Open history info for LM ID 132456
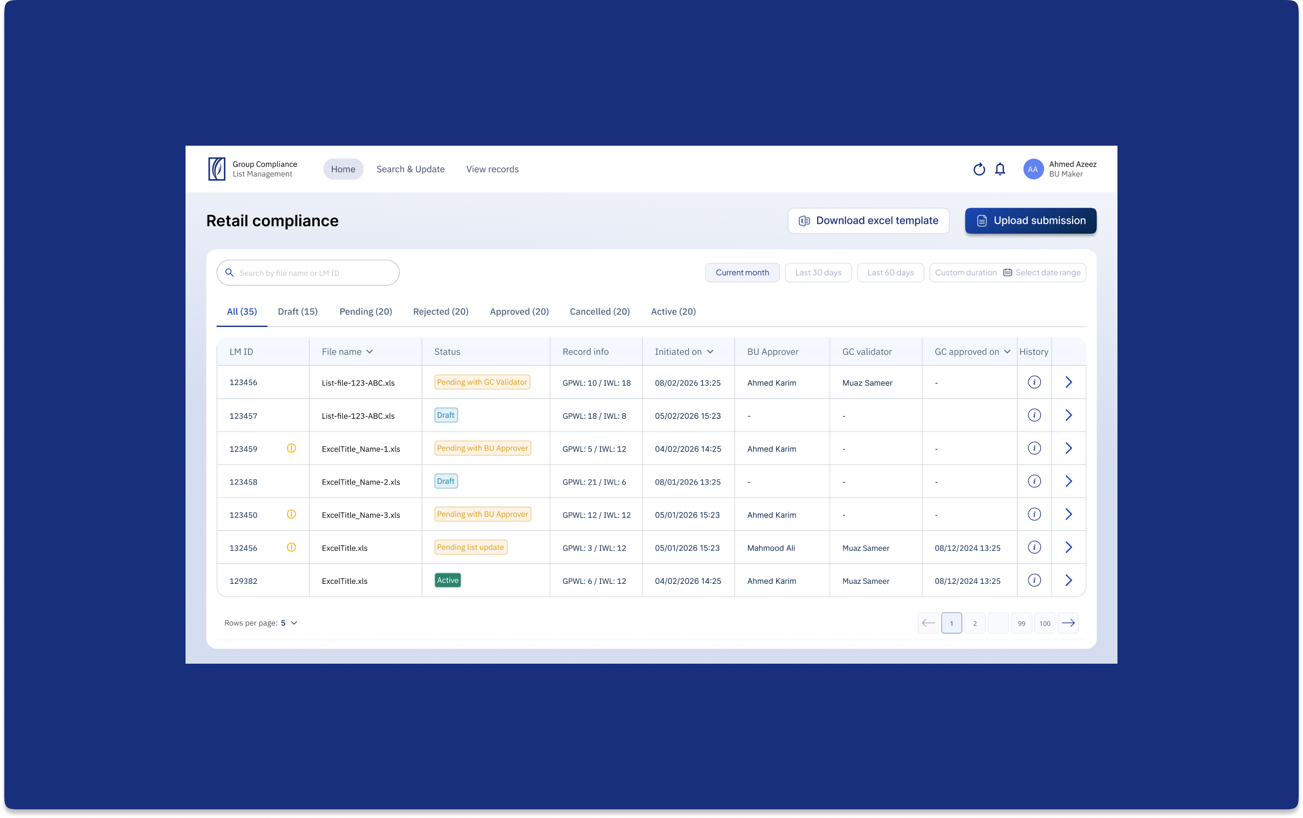 coord(1034,548)
